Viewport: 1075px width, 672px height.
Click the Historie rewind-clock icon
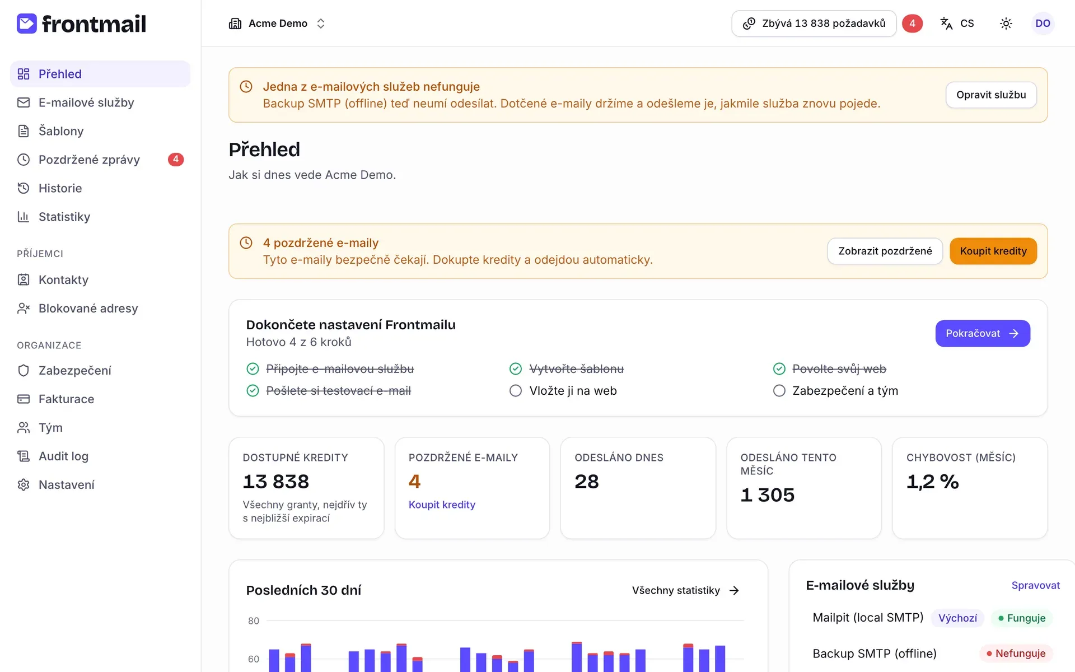24,188
